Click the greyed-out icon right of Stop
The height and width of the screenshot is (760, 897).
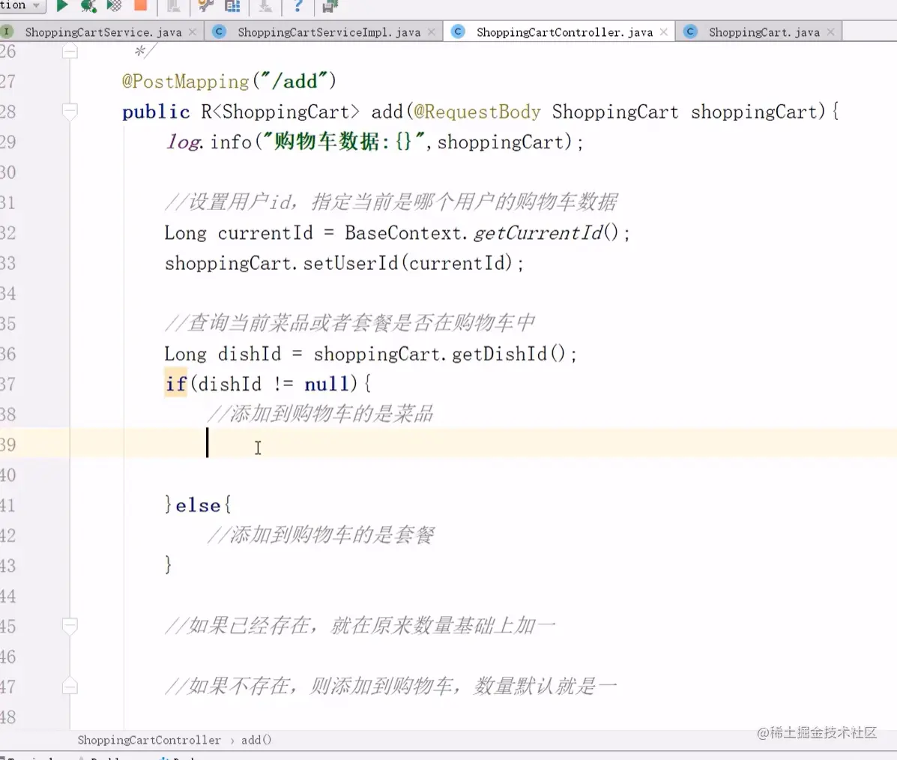click(173, 6)
